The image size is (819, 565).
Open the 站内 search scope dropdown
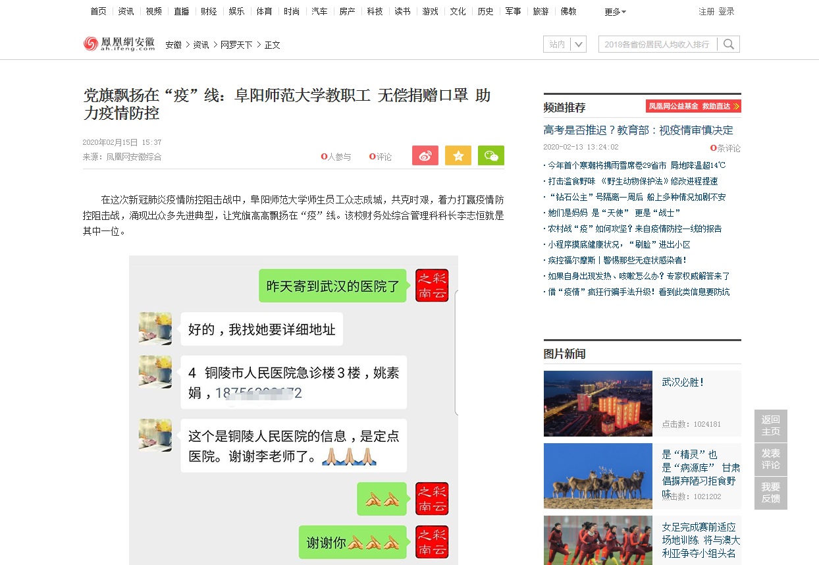coord(565,44)
